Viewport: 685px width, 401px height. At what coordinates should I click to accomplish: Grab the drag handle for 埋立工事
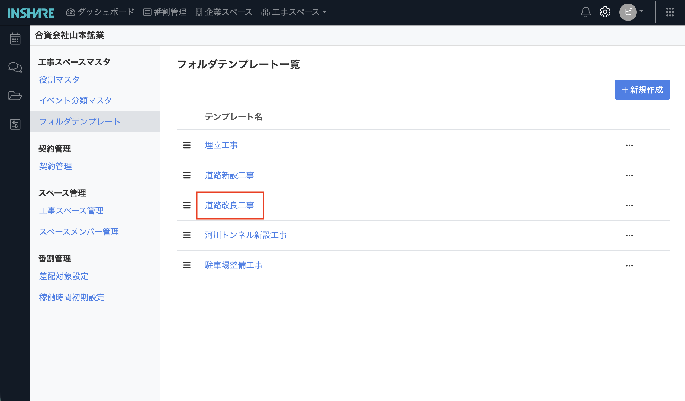coord(187,145)
